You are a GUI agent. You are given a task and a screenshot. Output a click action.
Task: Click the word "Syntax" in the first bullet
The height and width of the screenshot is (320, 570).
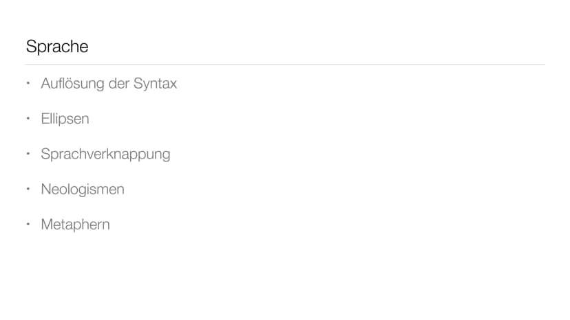155,84
